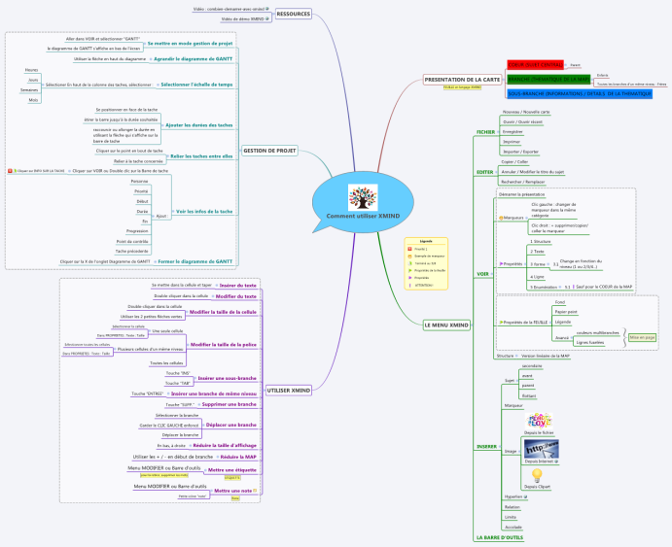672x547 pixels.
Task: Select the PRESENTATION DE LA CARTE topic
Action: click(462, 80)
